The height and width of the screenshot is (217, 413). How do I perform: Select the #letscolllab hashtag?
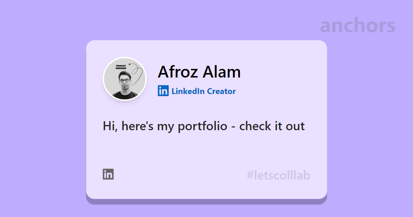(278, 175)
